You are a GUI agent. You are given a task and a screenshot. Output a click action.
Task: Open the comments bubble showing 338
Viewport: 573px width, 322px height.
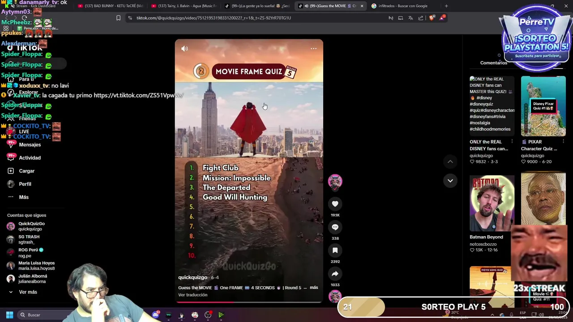[x=335, y=227]
